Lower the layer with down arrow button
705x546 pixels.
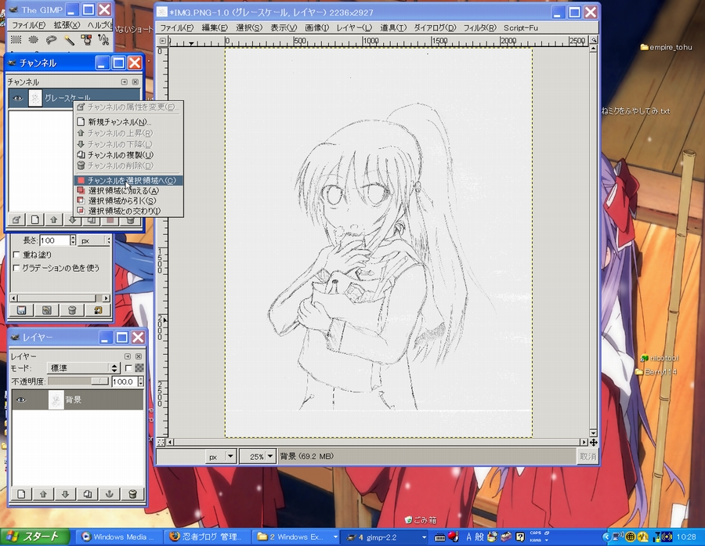pyautogui.click(x=65, y=494)
